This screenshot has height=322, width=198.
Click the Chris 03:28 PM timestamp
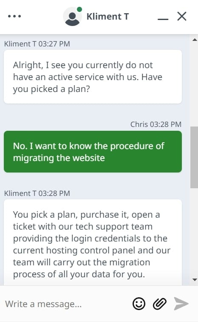156,124
